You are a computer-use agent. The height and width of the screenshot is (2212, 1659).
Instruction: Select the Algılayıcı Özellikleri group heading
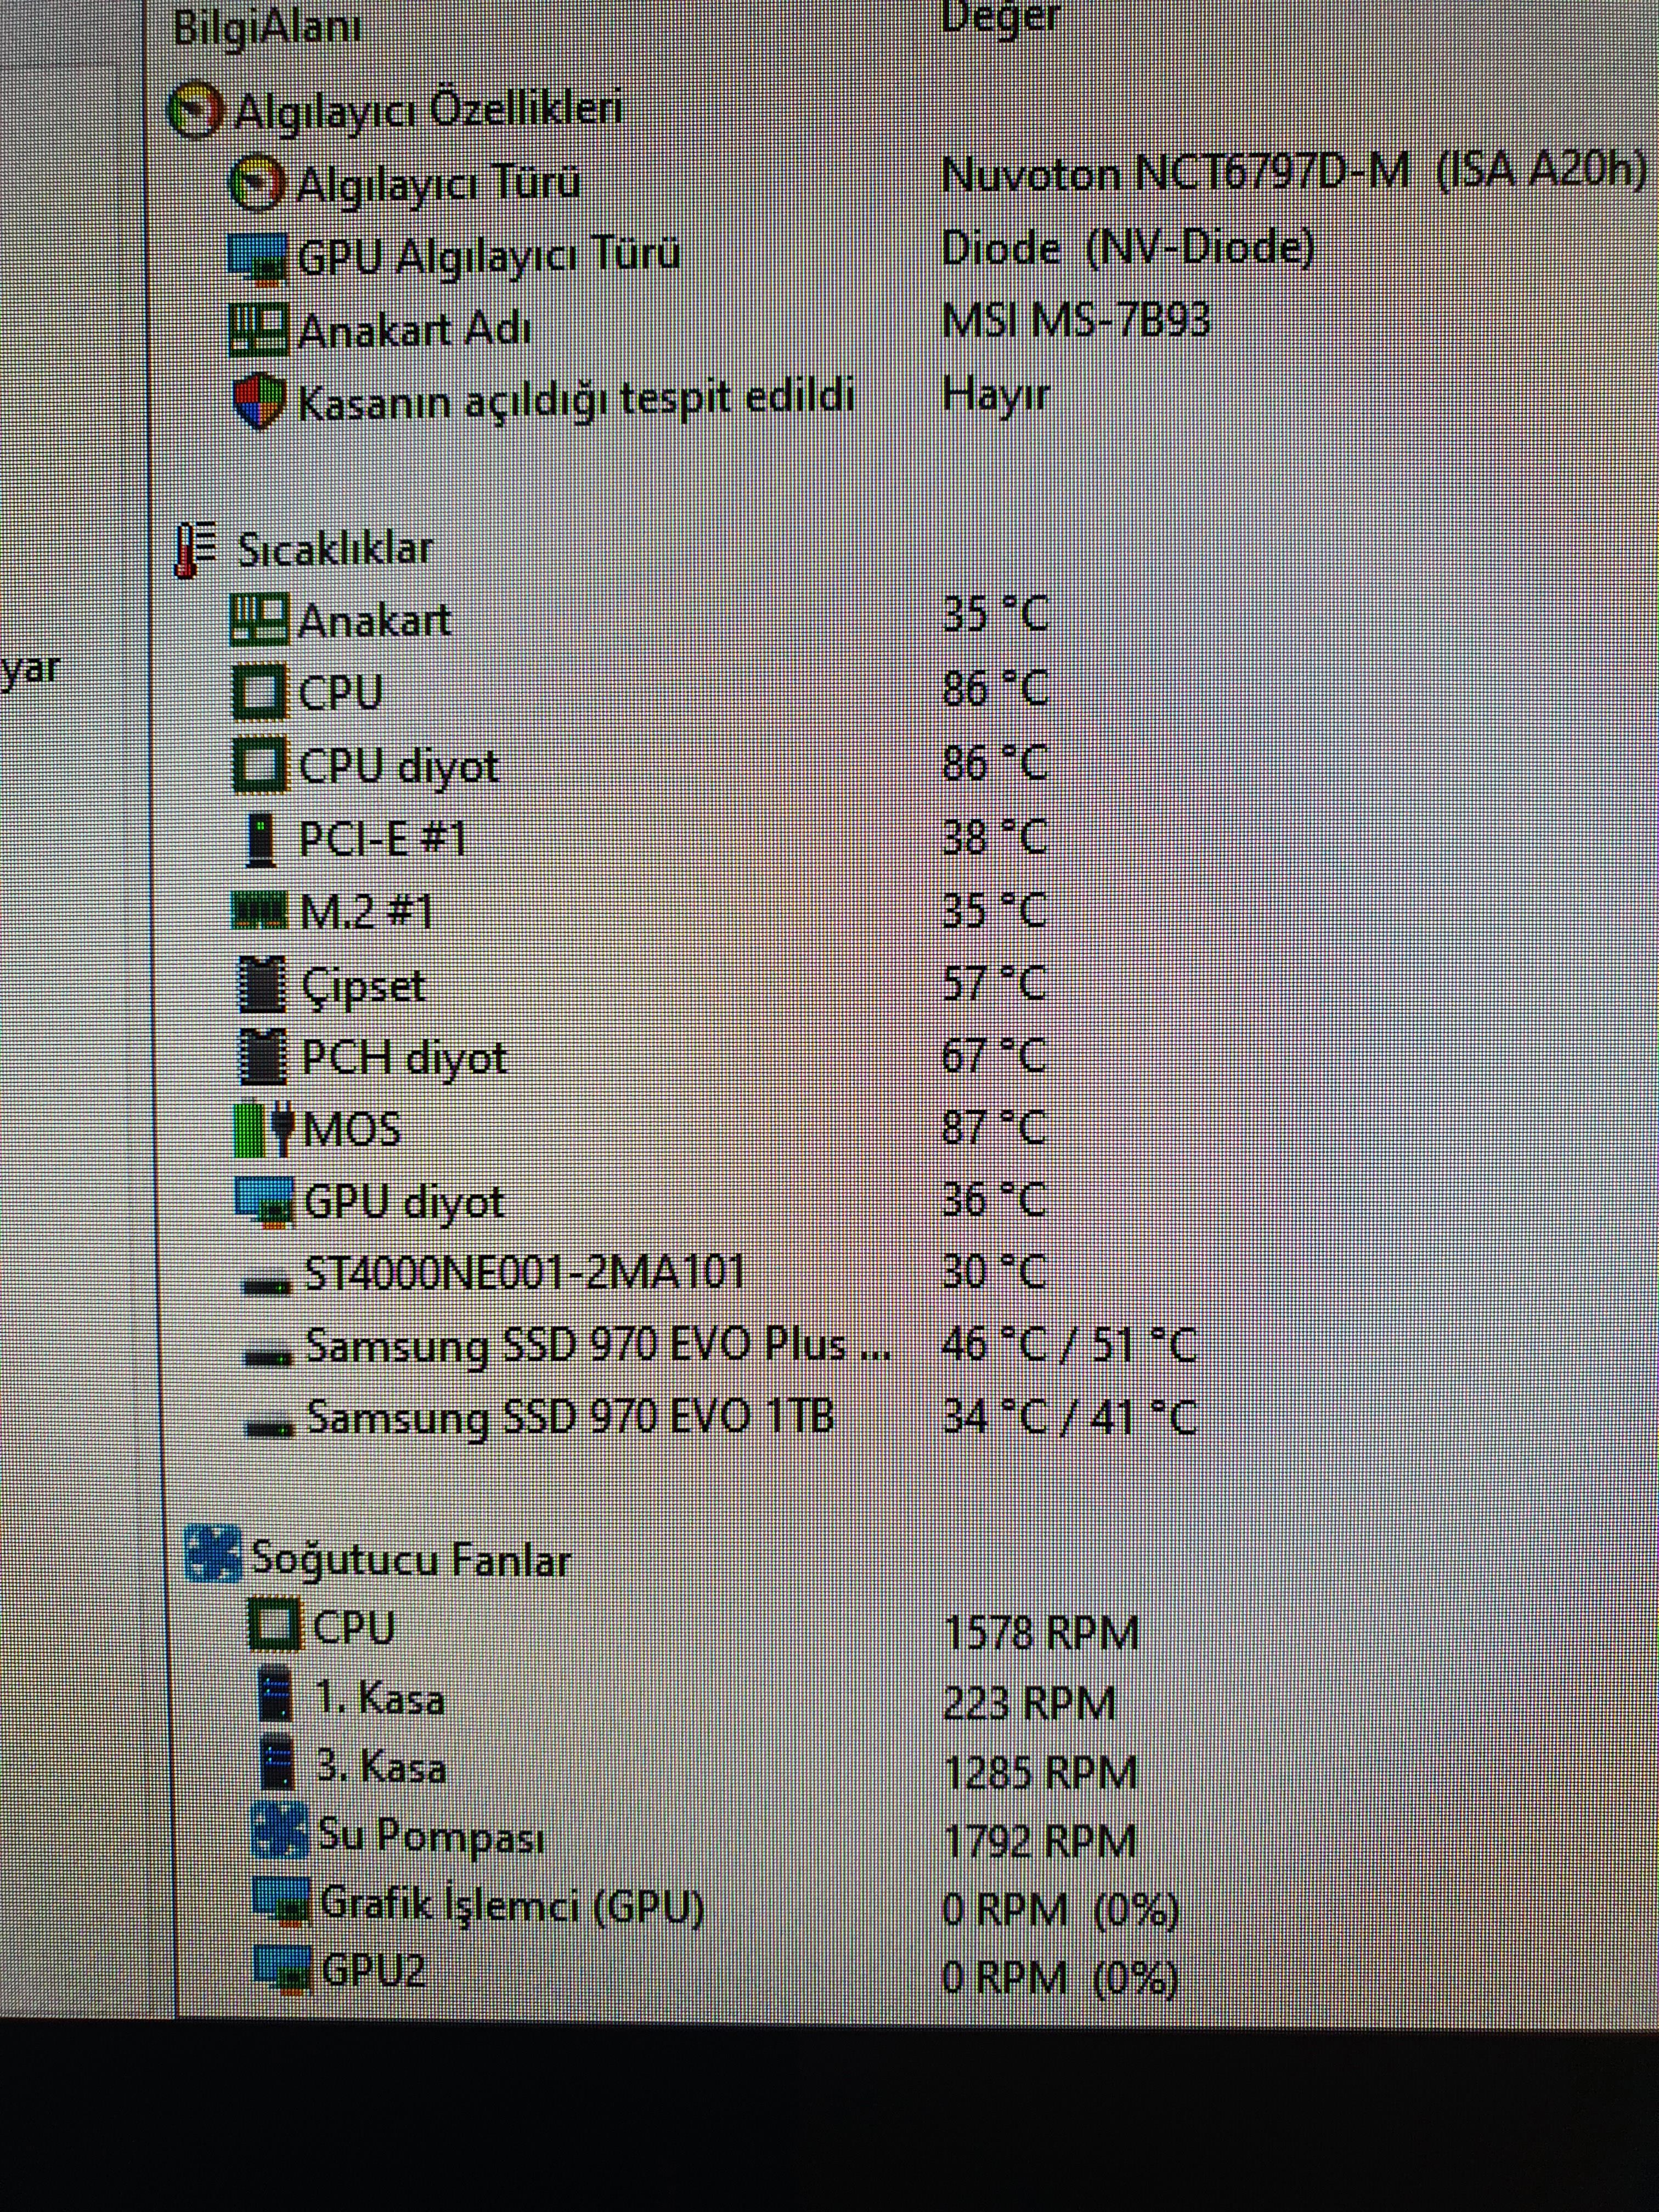pos(428,110)
